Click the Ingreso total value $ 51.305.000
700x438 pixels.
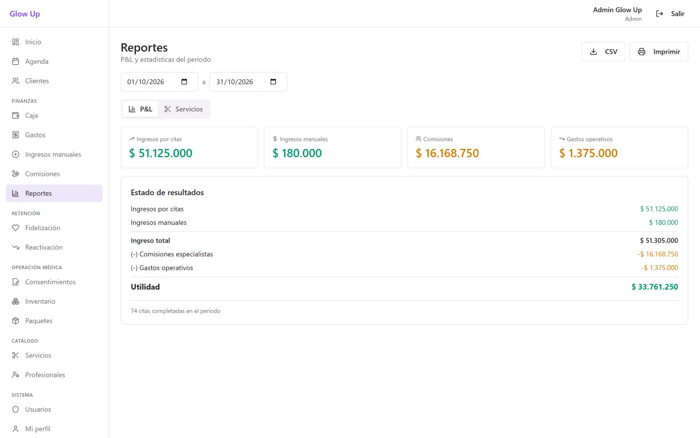(659, 241)
